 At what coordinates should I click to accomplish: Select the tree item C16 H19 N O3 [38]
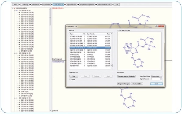[27, 49]
